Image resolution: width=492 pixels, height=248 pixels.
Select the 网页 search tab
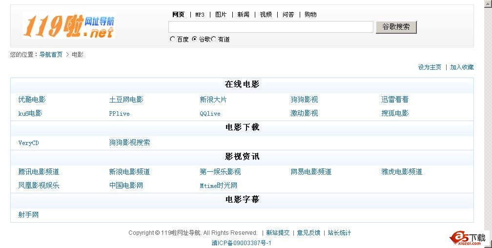click(178, 15)
